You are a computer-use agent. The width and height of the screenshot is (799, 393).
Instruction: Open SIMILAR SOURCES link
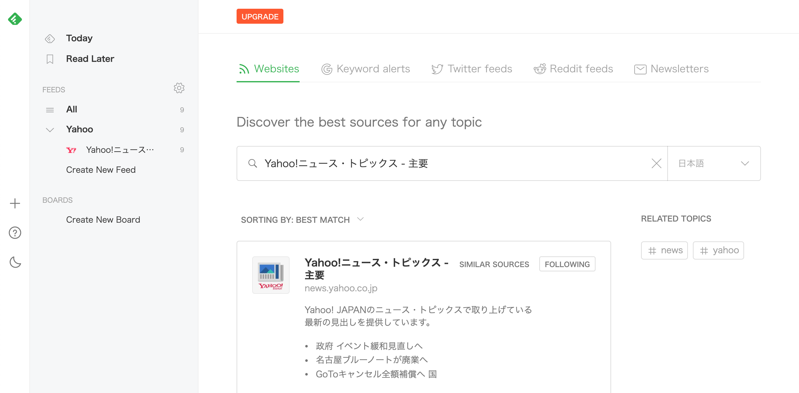pyautogui.click(x=494, y=264)
